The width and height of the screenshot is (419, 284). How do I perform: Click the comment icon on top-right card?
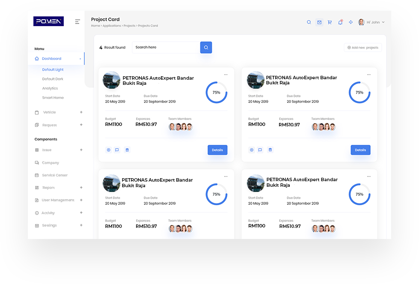coord(260,150)
